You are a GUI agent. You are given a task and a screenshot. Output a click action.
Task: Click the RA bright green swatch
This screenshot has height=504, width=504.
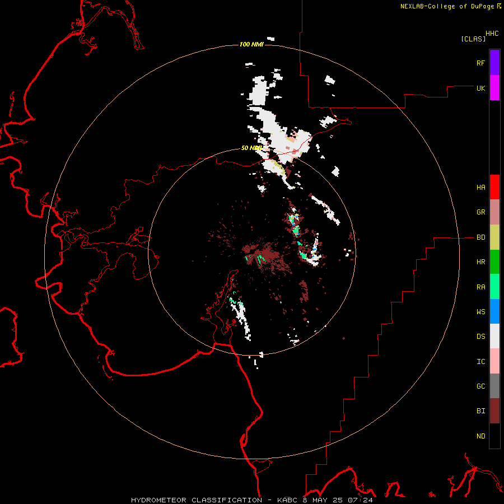pos(494,287)
